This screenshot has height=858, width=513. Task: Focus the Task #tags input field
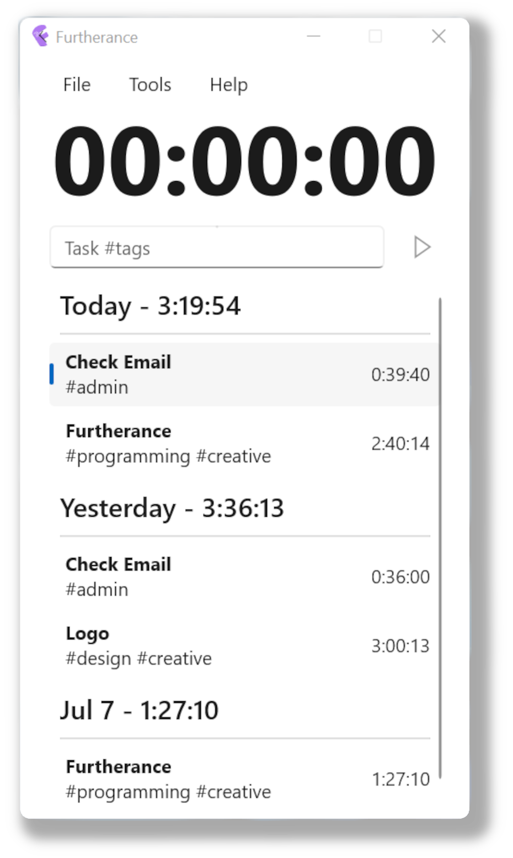pyautogui.click(x=217, y=247)
